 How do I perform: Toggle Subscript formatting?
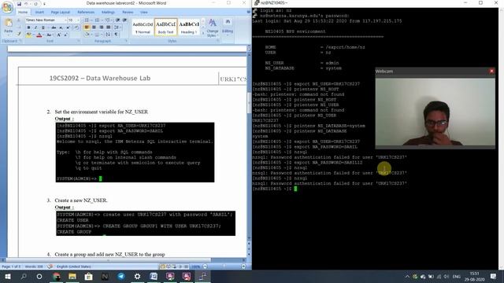point(61,28)
